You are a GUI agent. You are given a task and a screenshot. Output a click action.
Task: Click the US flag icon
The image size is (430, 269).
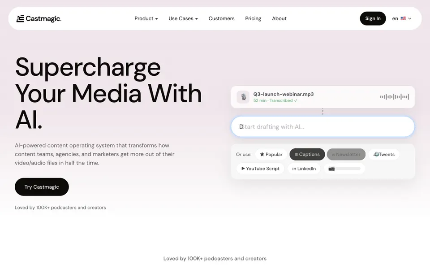click(403, 18)
